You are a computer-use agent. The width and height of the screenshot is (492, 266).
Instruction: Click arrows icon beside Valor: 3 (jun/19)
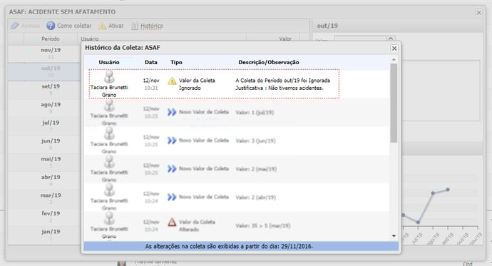click(172, 140)
